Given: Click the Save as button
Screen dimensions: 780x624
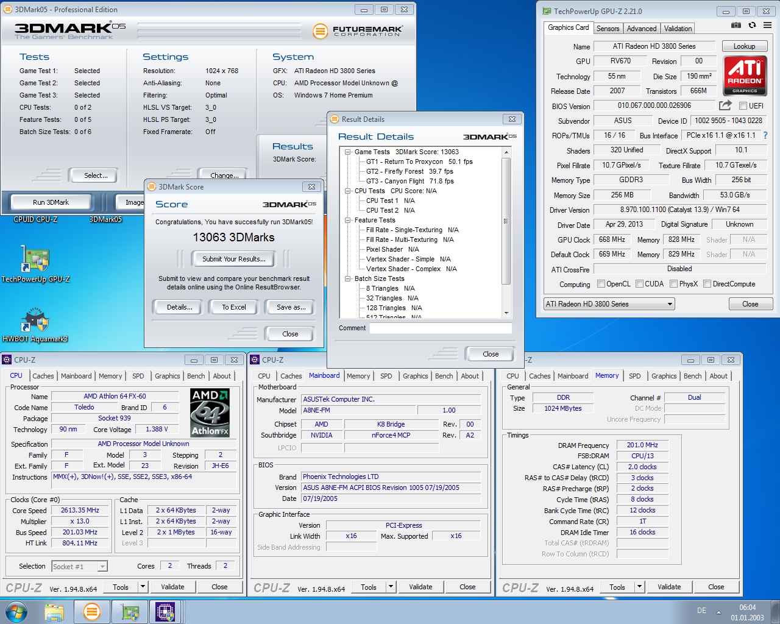Looking at the screenshot, I should [x=291, y=307].
